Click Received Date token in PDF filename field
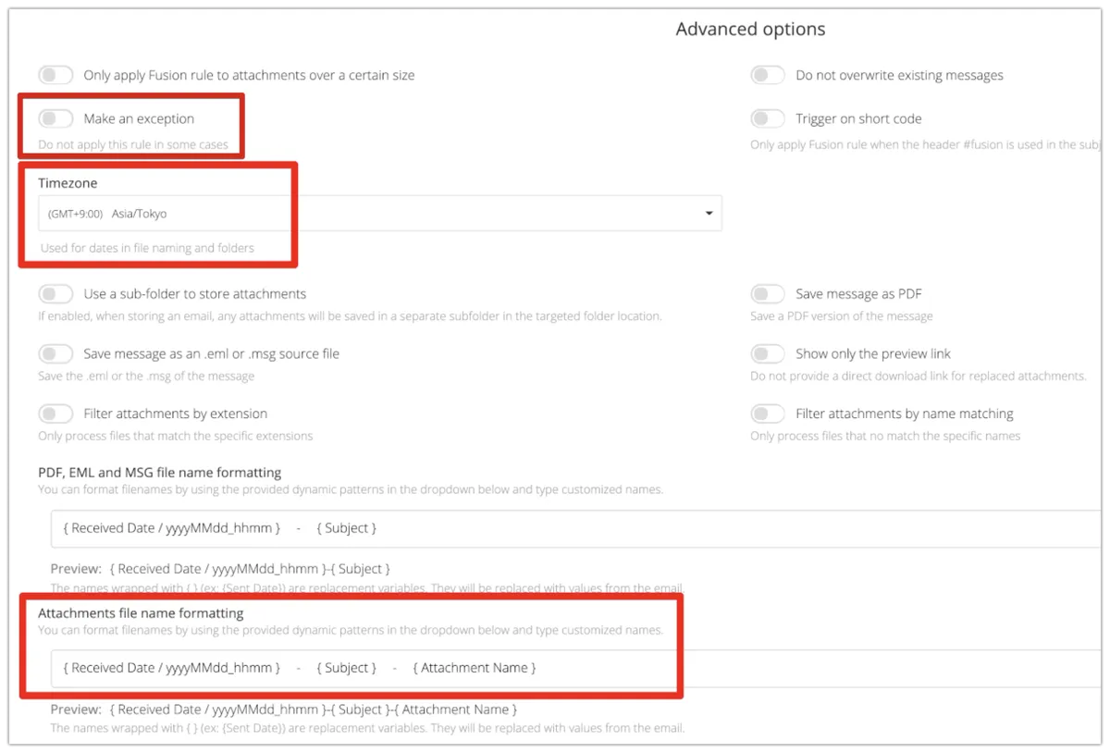Image resolution: width=1110 pixels, height=753 pixels. pyautogui.click(x=172, y=528)
